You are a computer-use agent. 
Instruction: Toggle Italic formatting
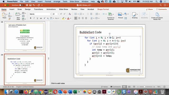[x=34, y=18]
